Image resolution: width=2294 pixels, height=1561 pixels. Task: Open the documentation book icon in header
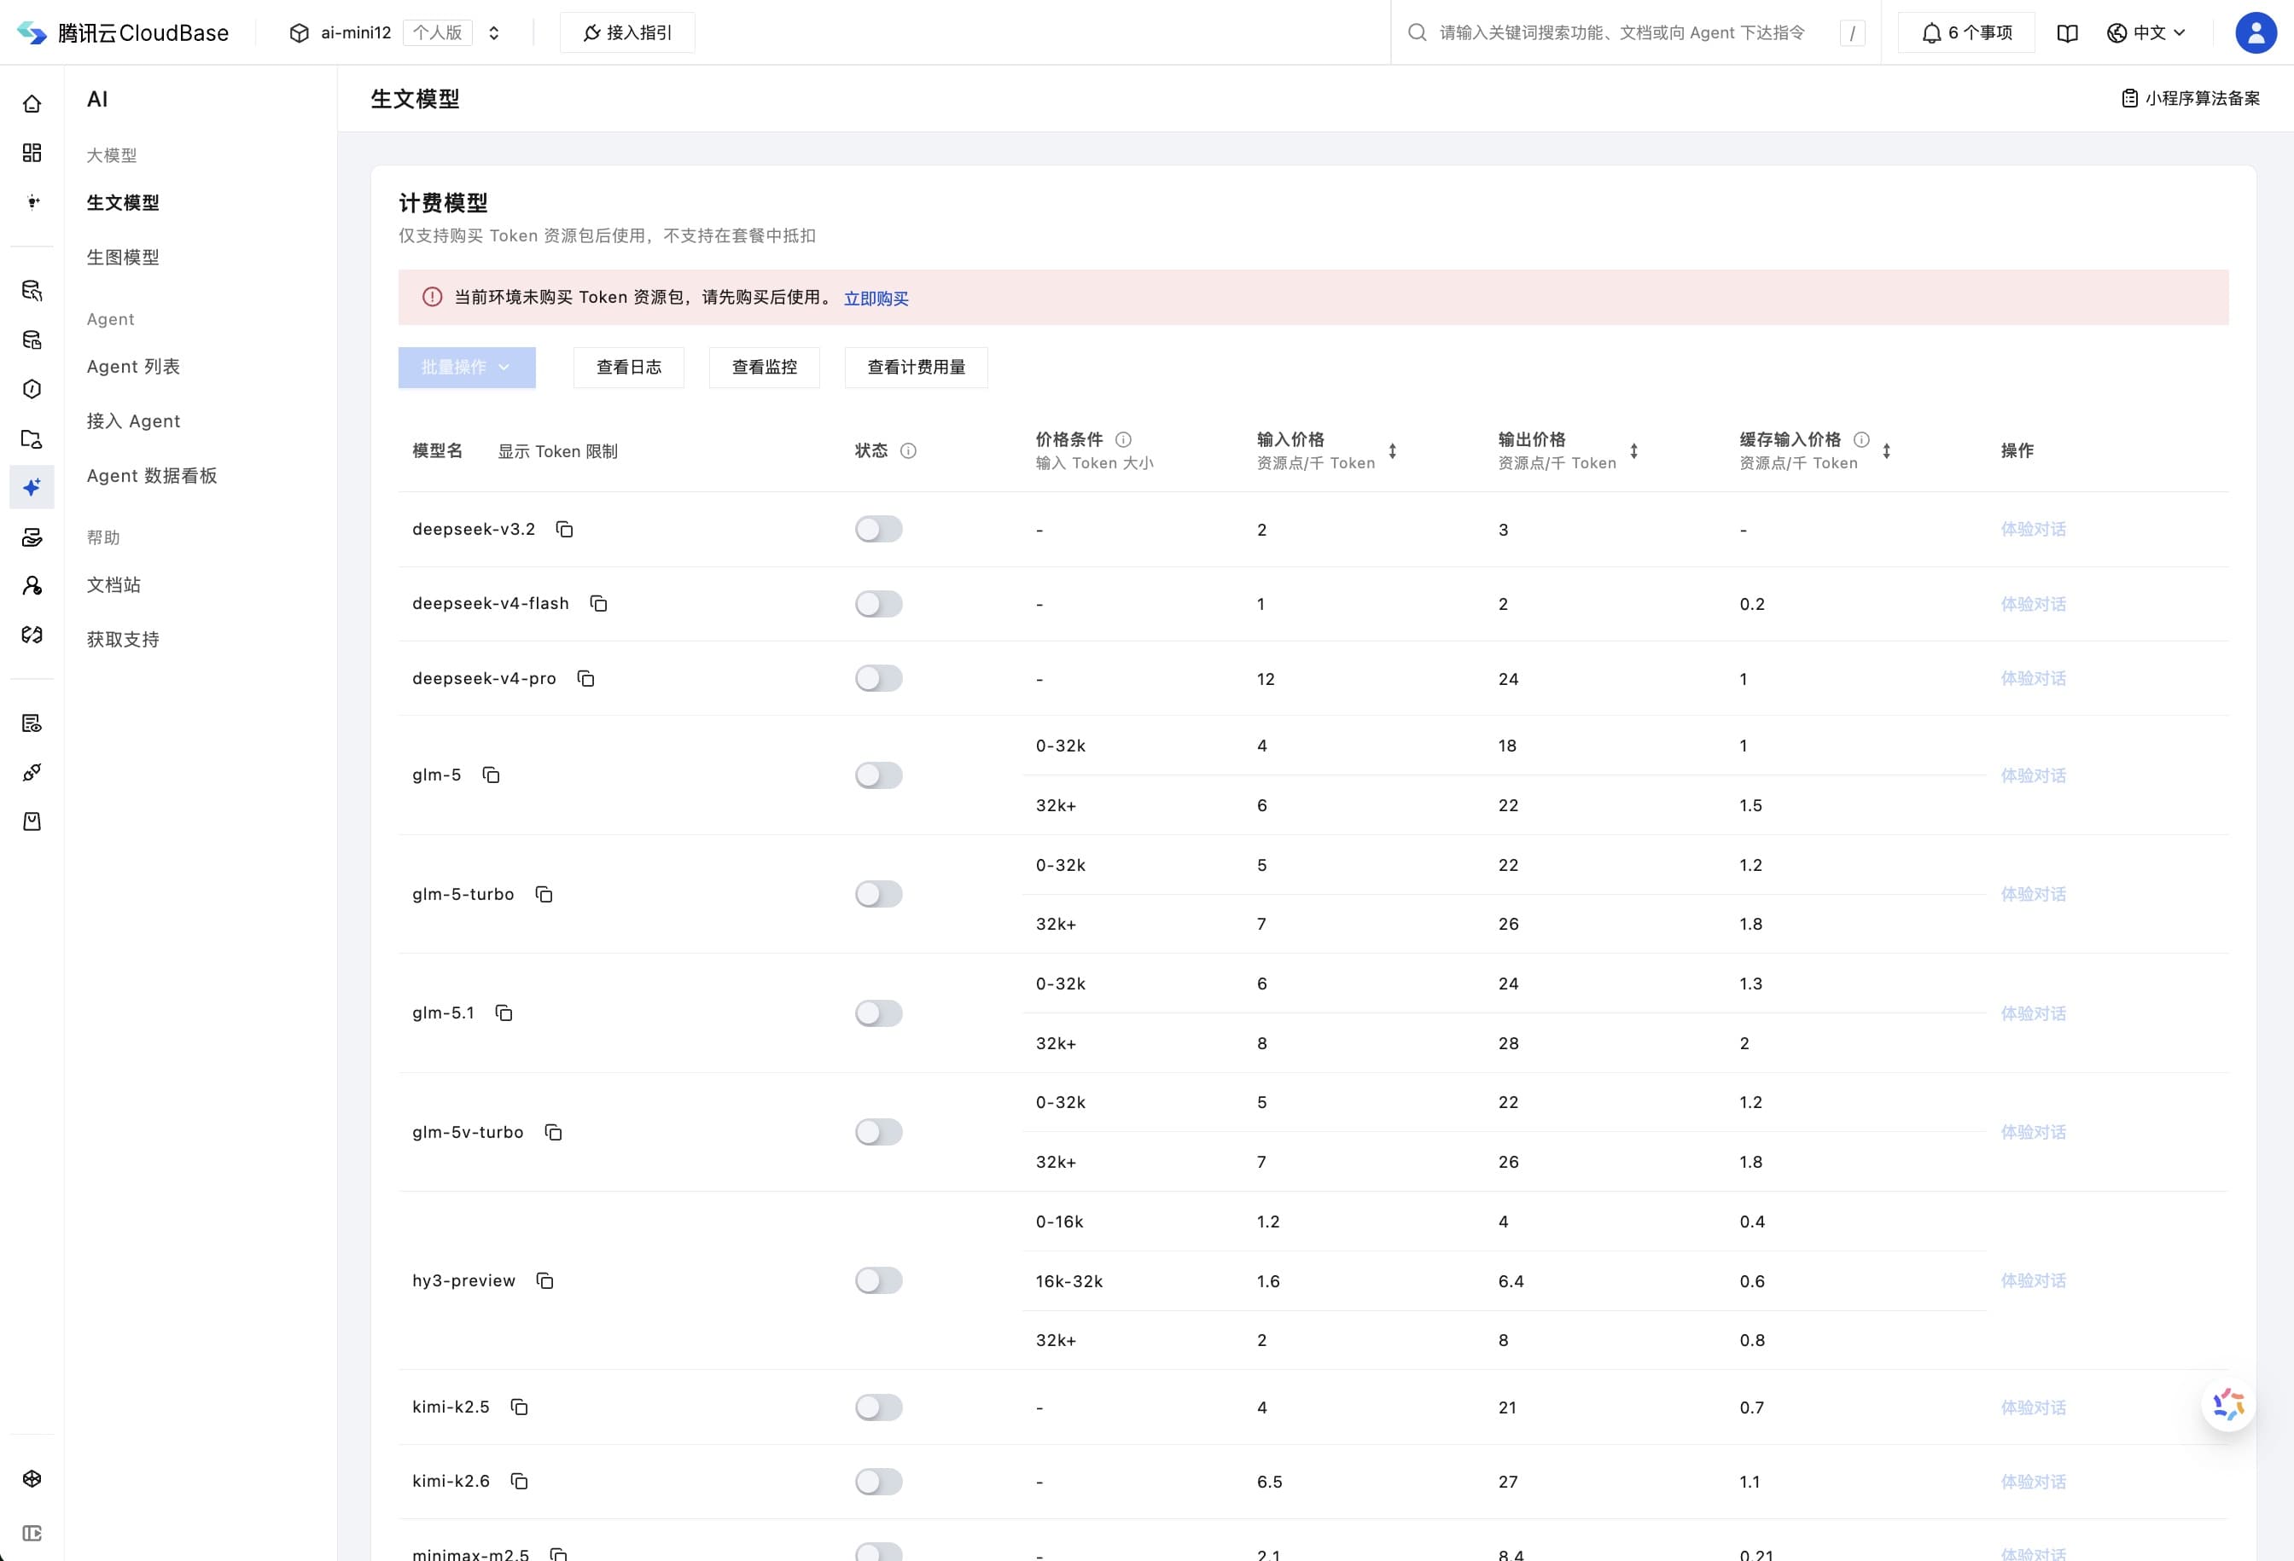(x=2067, y=32)
